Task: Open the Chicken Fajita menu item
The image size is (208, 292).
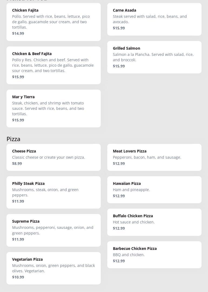Action: point(53,22)
